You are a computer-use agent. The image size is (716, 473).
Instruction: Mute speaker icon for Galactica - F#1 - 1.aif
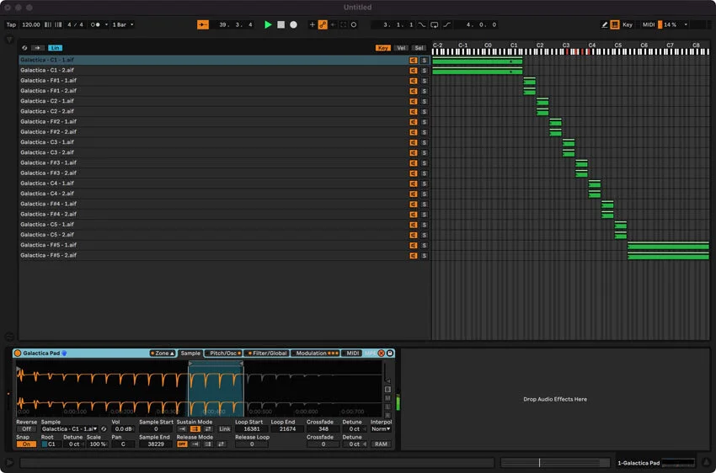[x=414, y=81]
